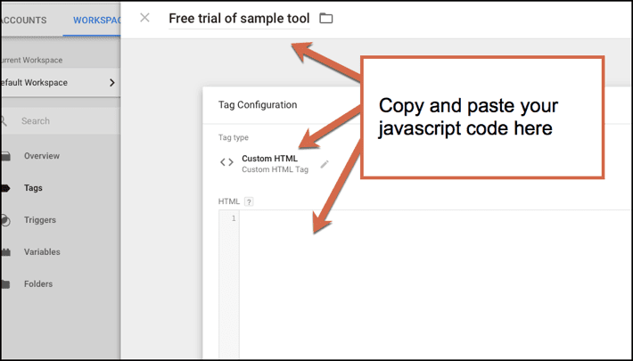Click the Tags icon in the sidebar
Screen dimensions: 633x361
pos(5,188)
